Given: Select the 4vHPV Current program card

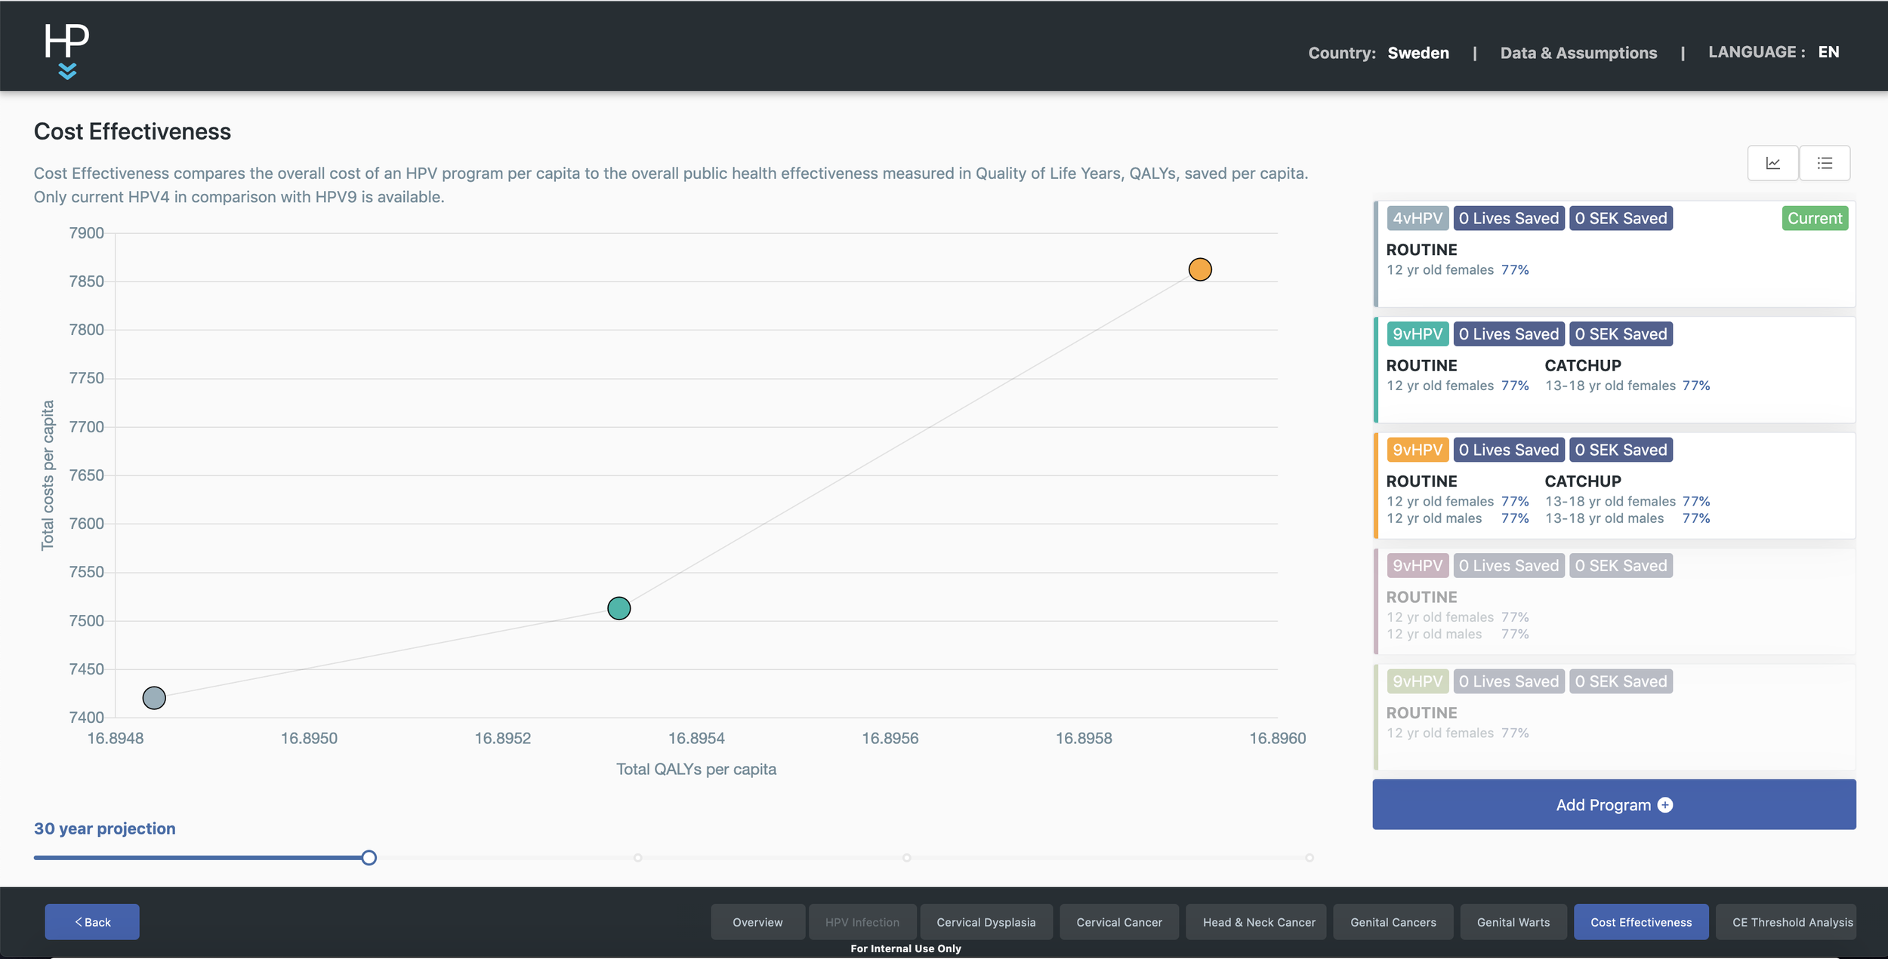Looking at the screenshot, I should [1614, 254].
